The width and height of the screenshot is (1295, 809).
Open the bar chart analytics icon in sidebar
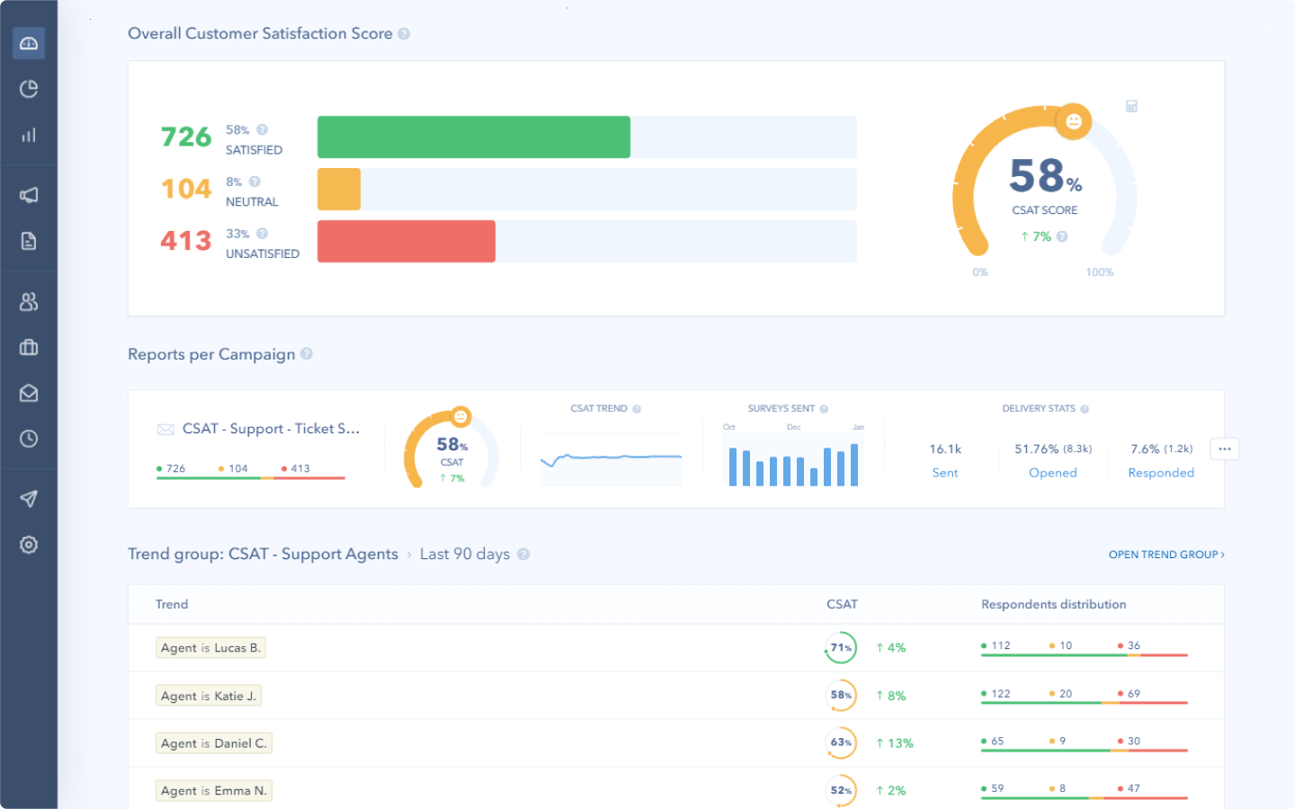[x=29, y=135]
